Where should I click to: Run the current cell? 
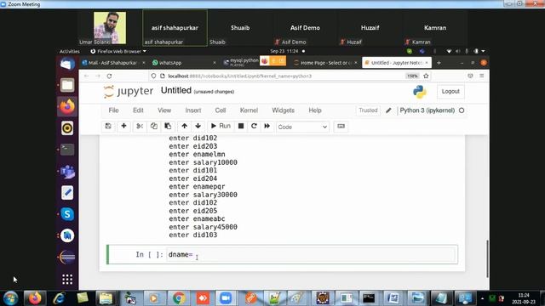pos(221,127)
